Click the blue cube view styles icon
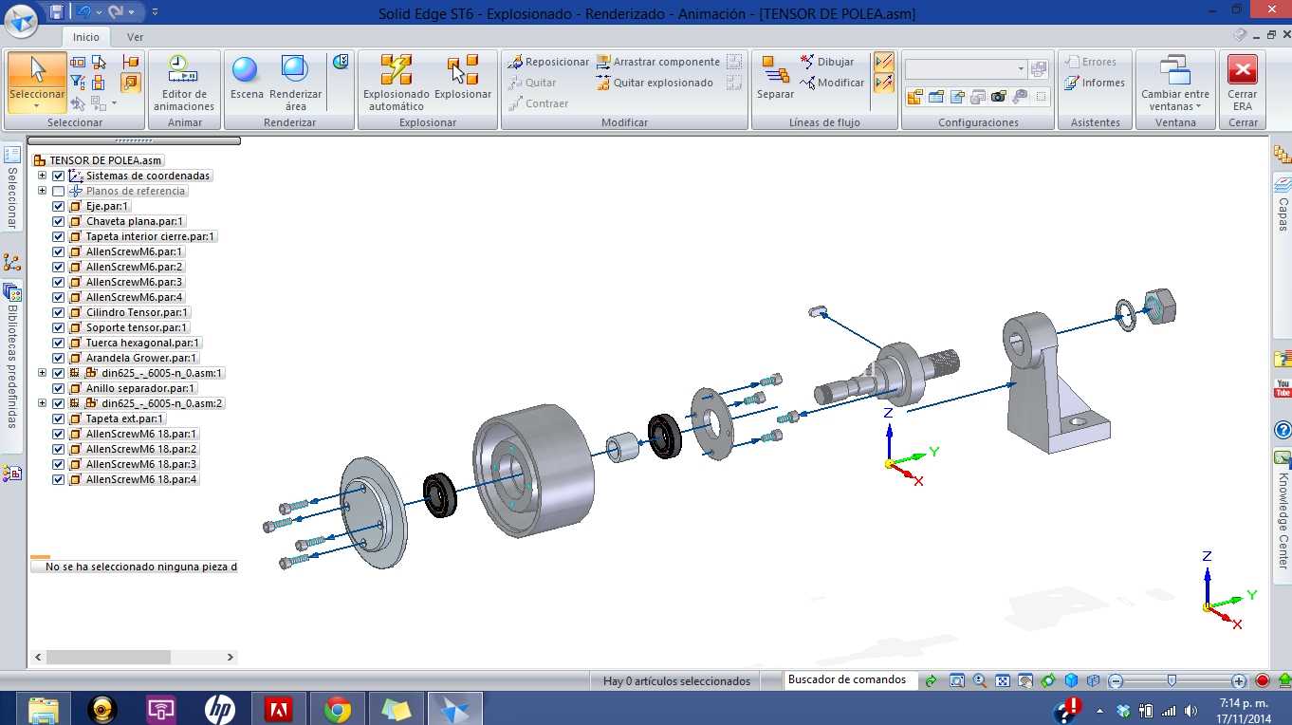The width and height of the screenshot is (1292, 725). click(1071, 680)
